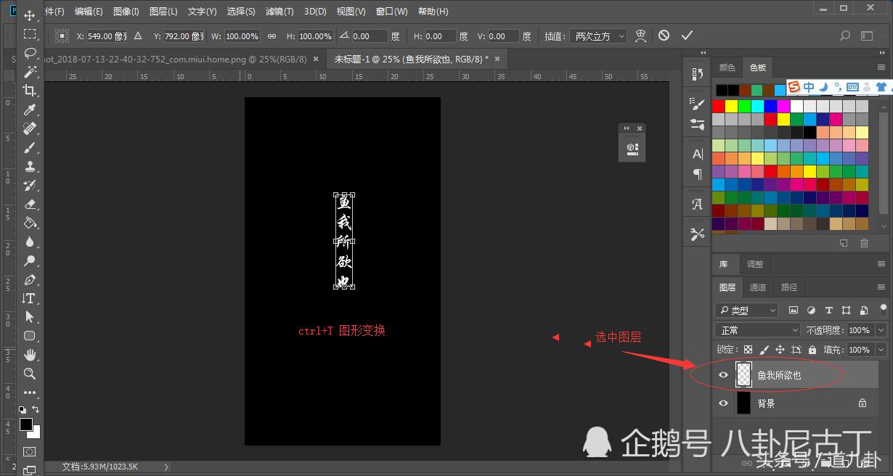Select the Move tool
Image resolution: width=893 pixels, height=476 pixels.
click(30, 15)
